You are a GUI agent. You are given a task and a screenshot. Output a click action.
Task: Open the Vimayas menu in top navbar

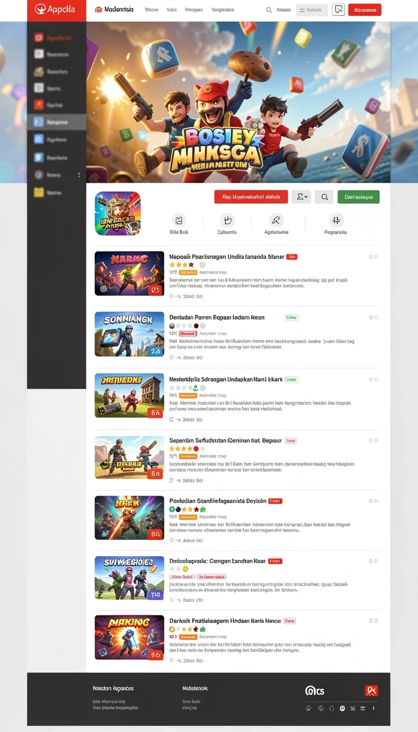click(194, 10)
